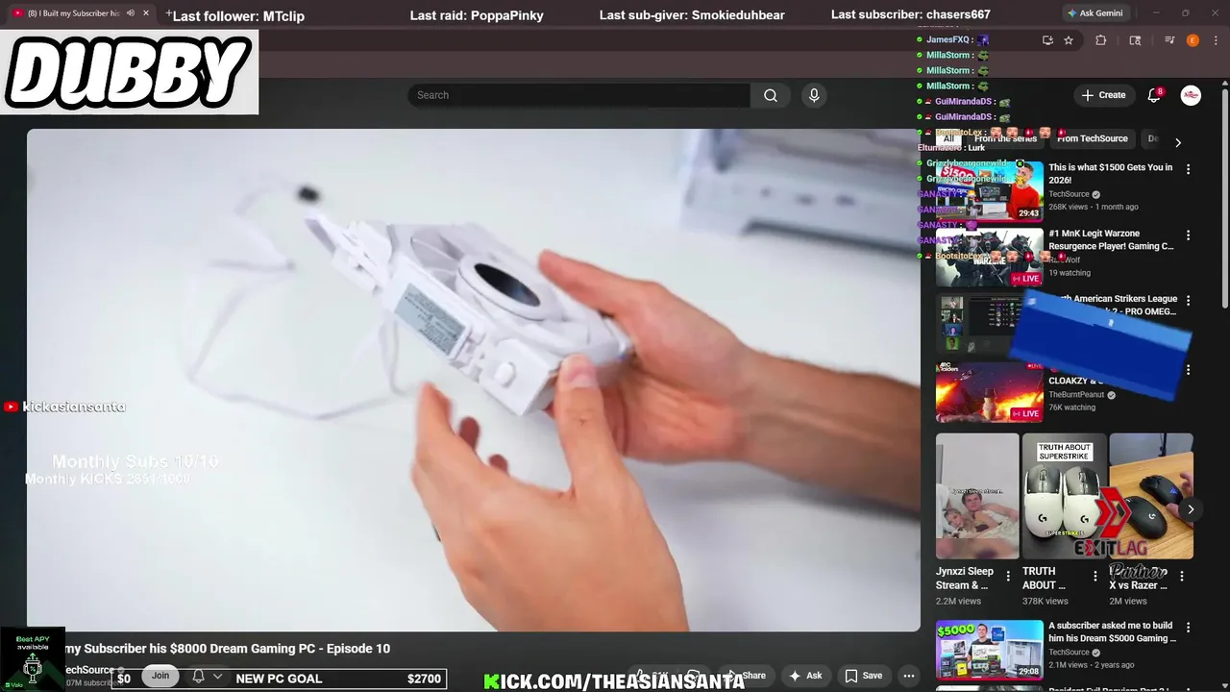This screenshot has width=1230, height=692.
Task: Open the notifications bell with badge 8
Action: [1155, 95]
